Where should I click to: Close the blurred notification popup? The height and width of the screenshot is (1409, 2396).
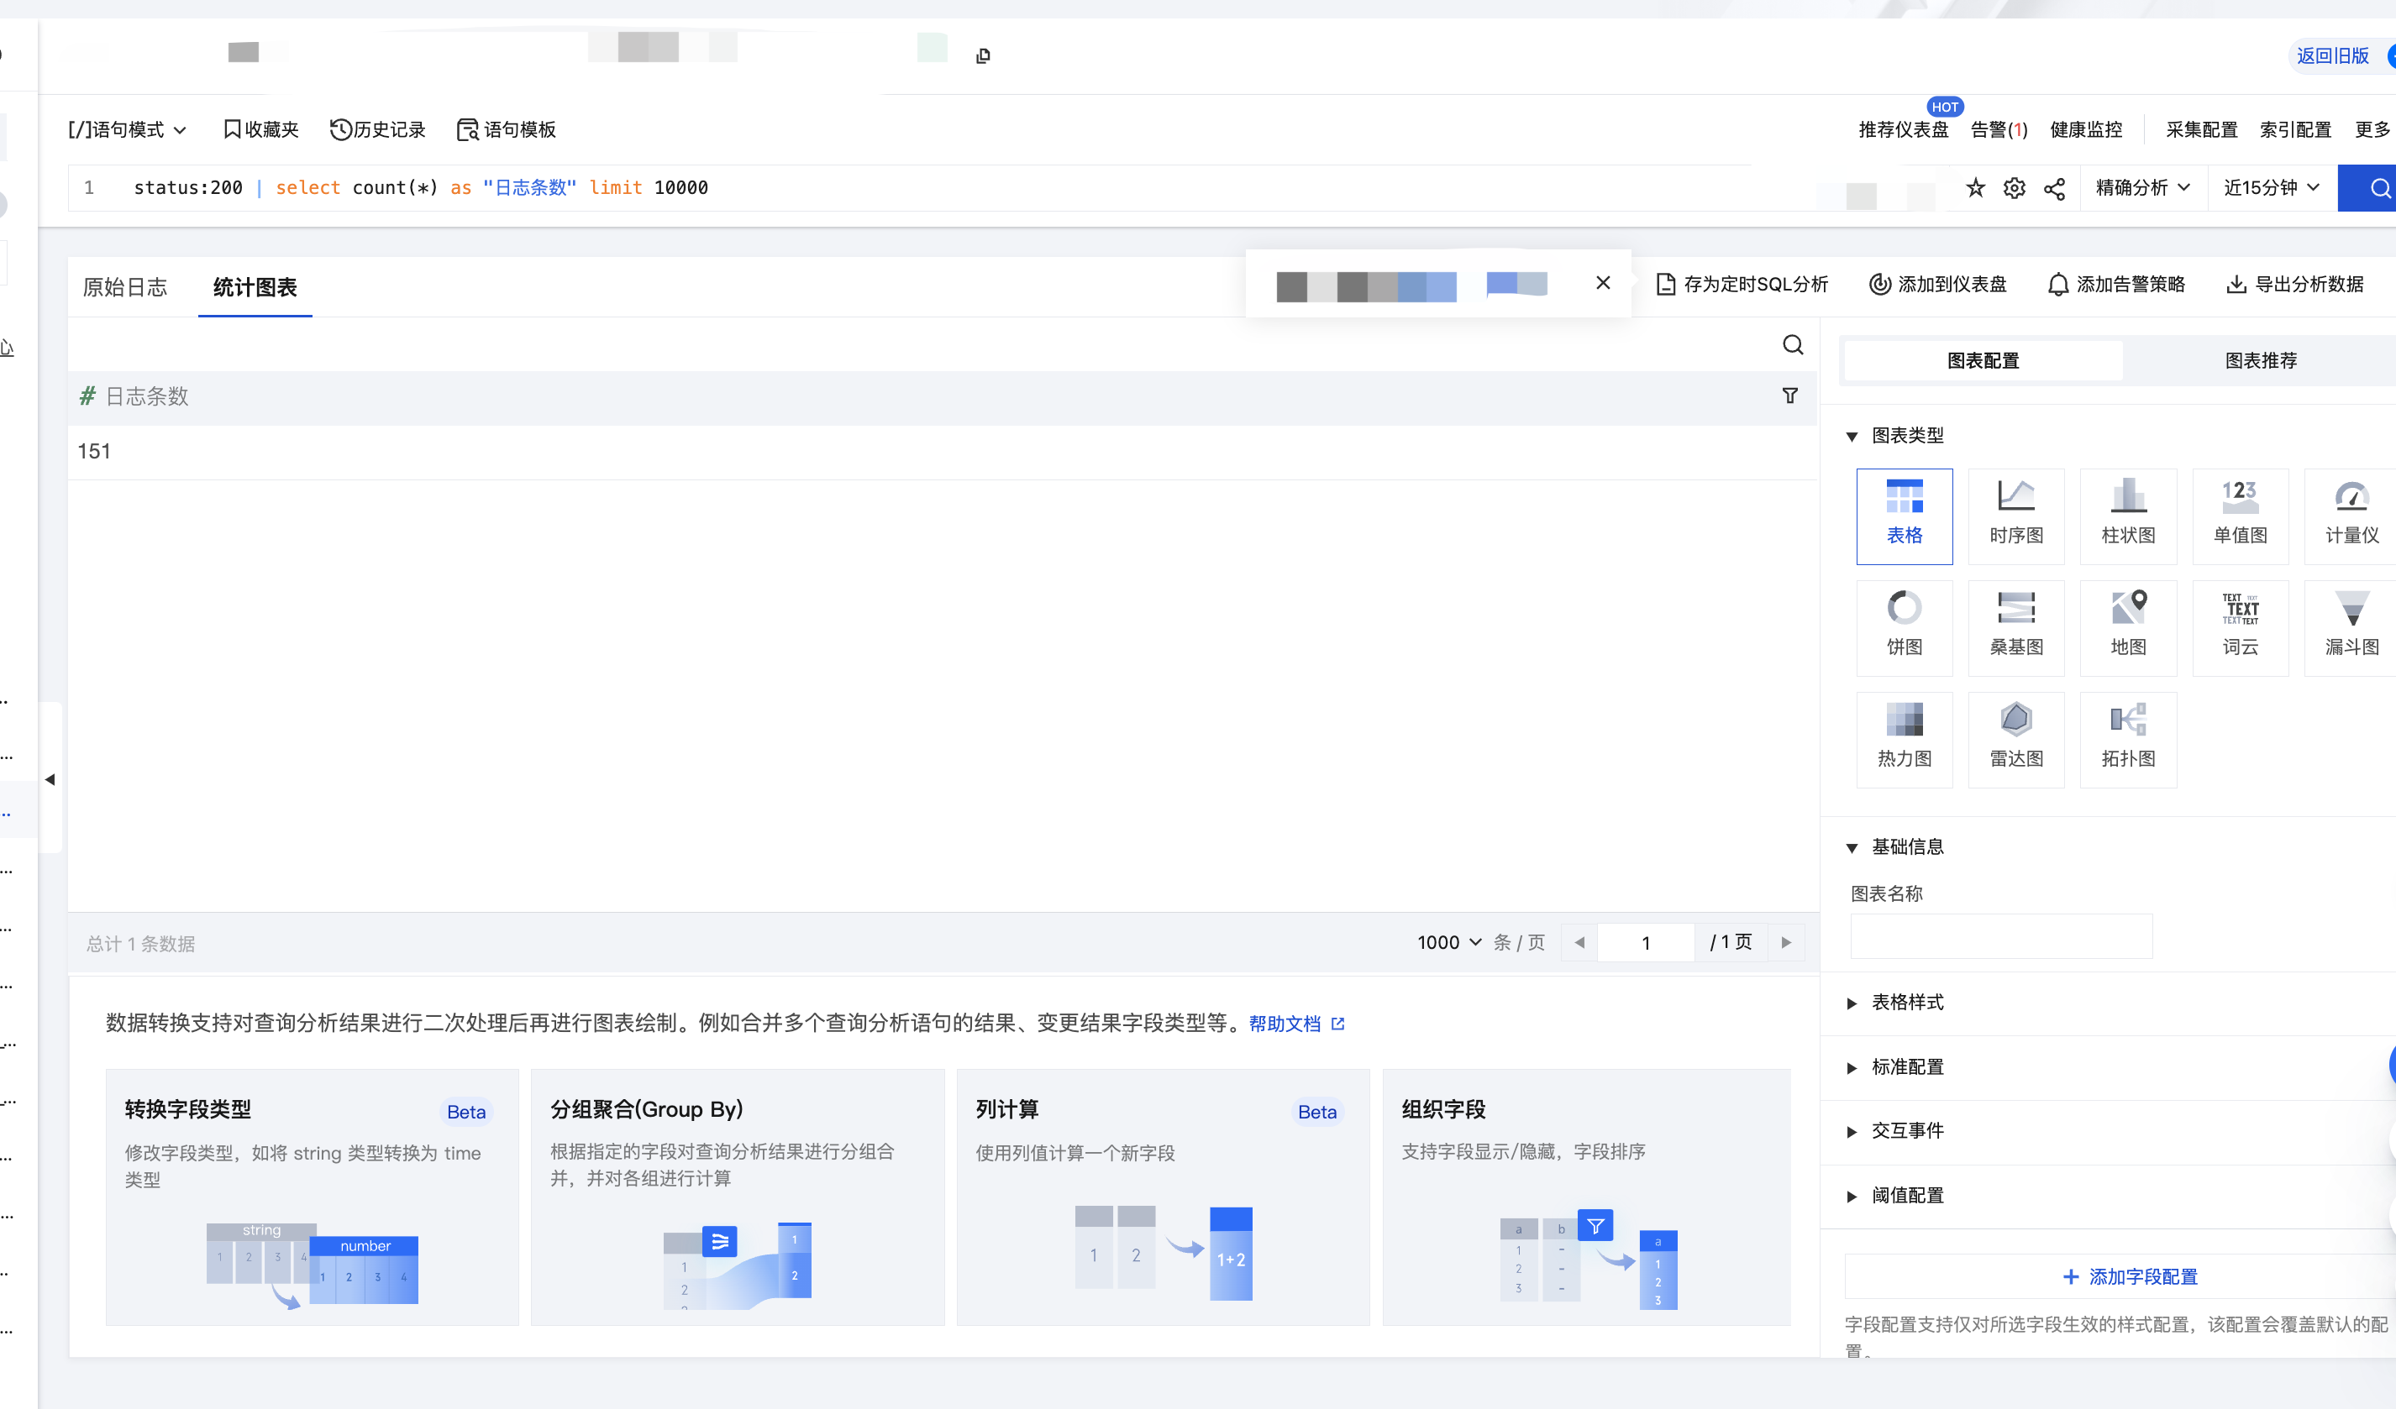pyautogui.click(x=1602, y=282)
